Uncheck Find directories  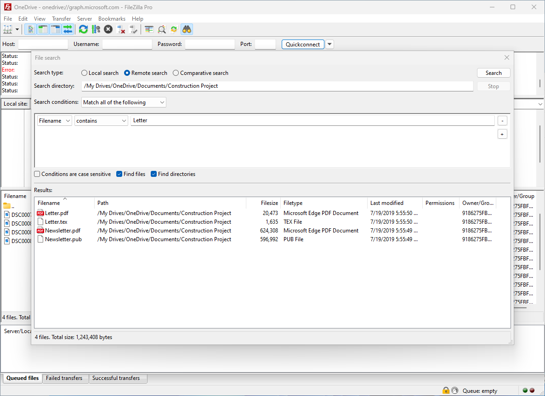153,174
